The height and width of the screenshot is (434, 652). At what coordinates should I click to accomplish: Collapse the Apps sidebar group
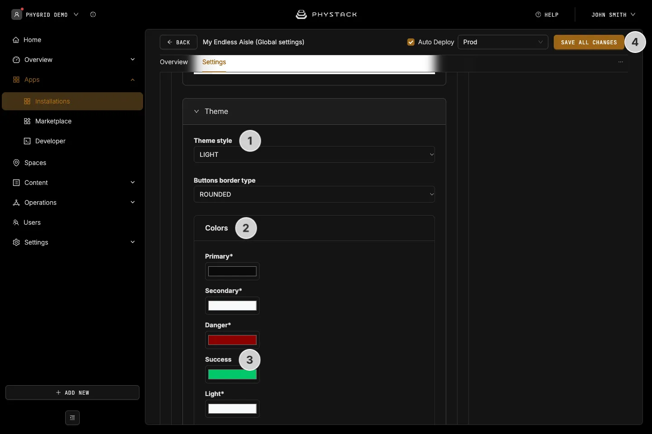pos(133,80)
